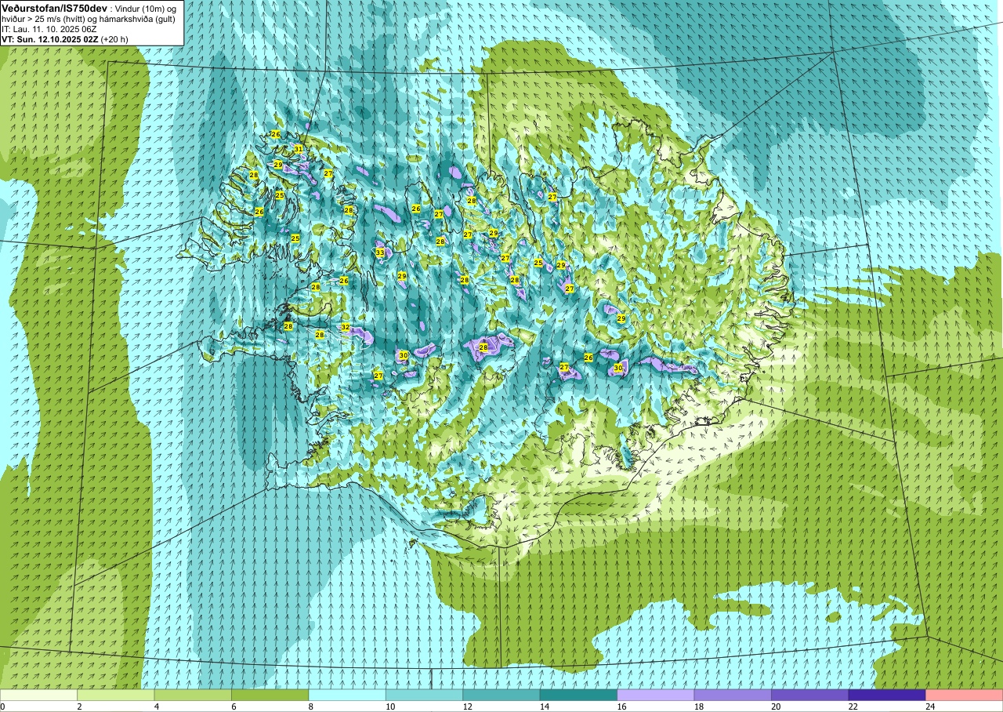Click the yellow gust label 31
Screen dimensions: 1003x712
(x=299, y=149)
